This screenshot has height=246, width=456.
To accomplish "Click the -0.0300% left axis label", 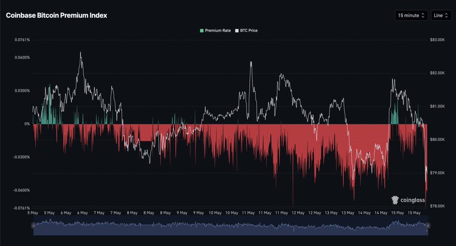I will [21, 157].
